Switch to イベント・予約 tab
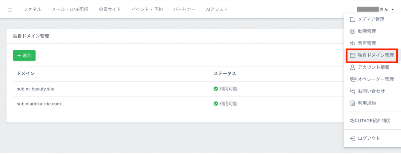 pyautogui.click(x=147, y=9)
